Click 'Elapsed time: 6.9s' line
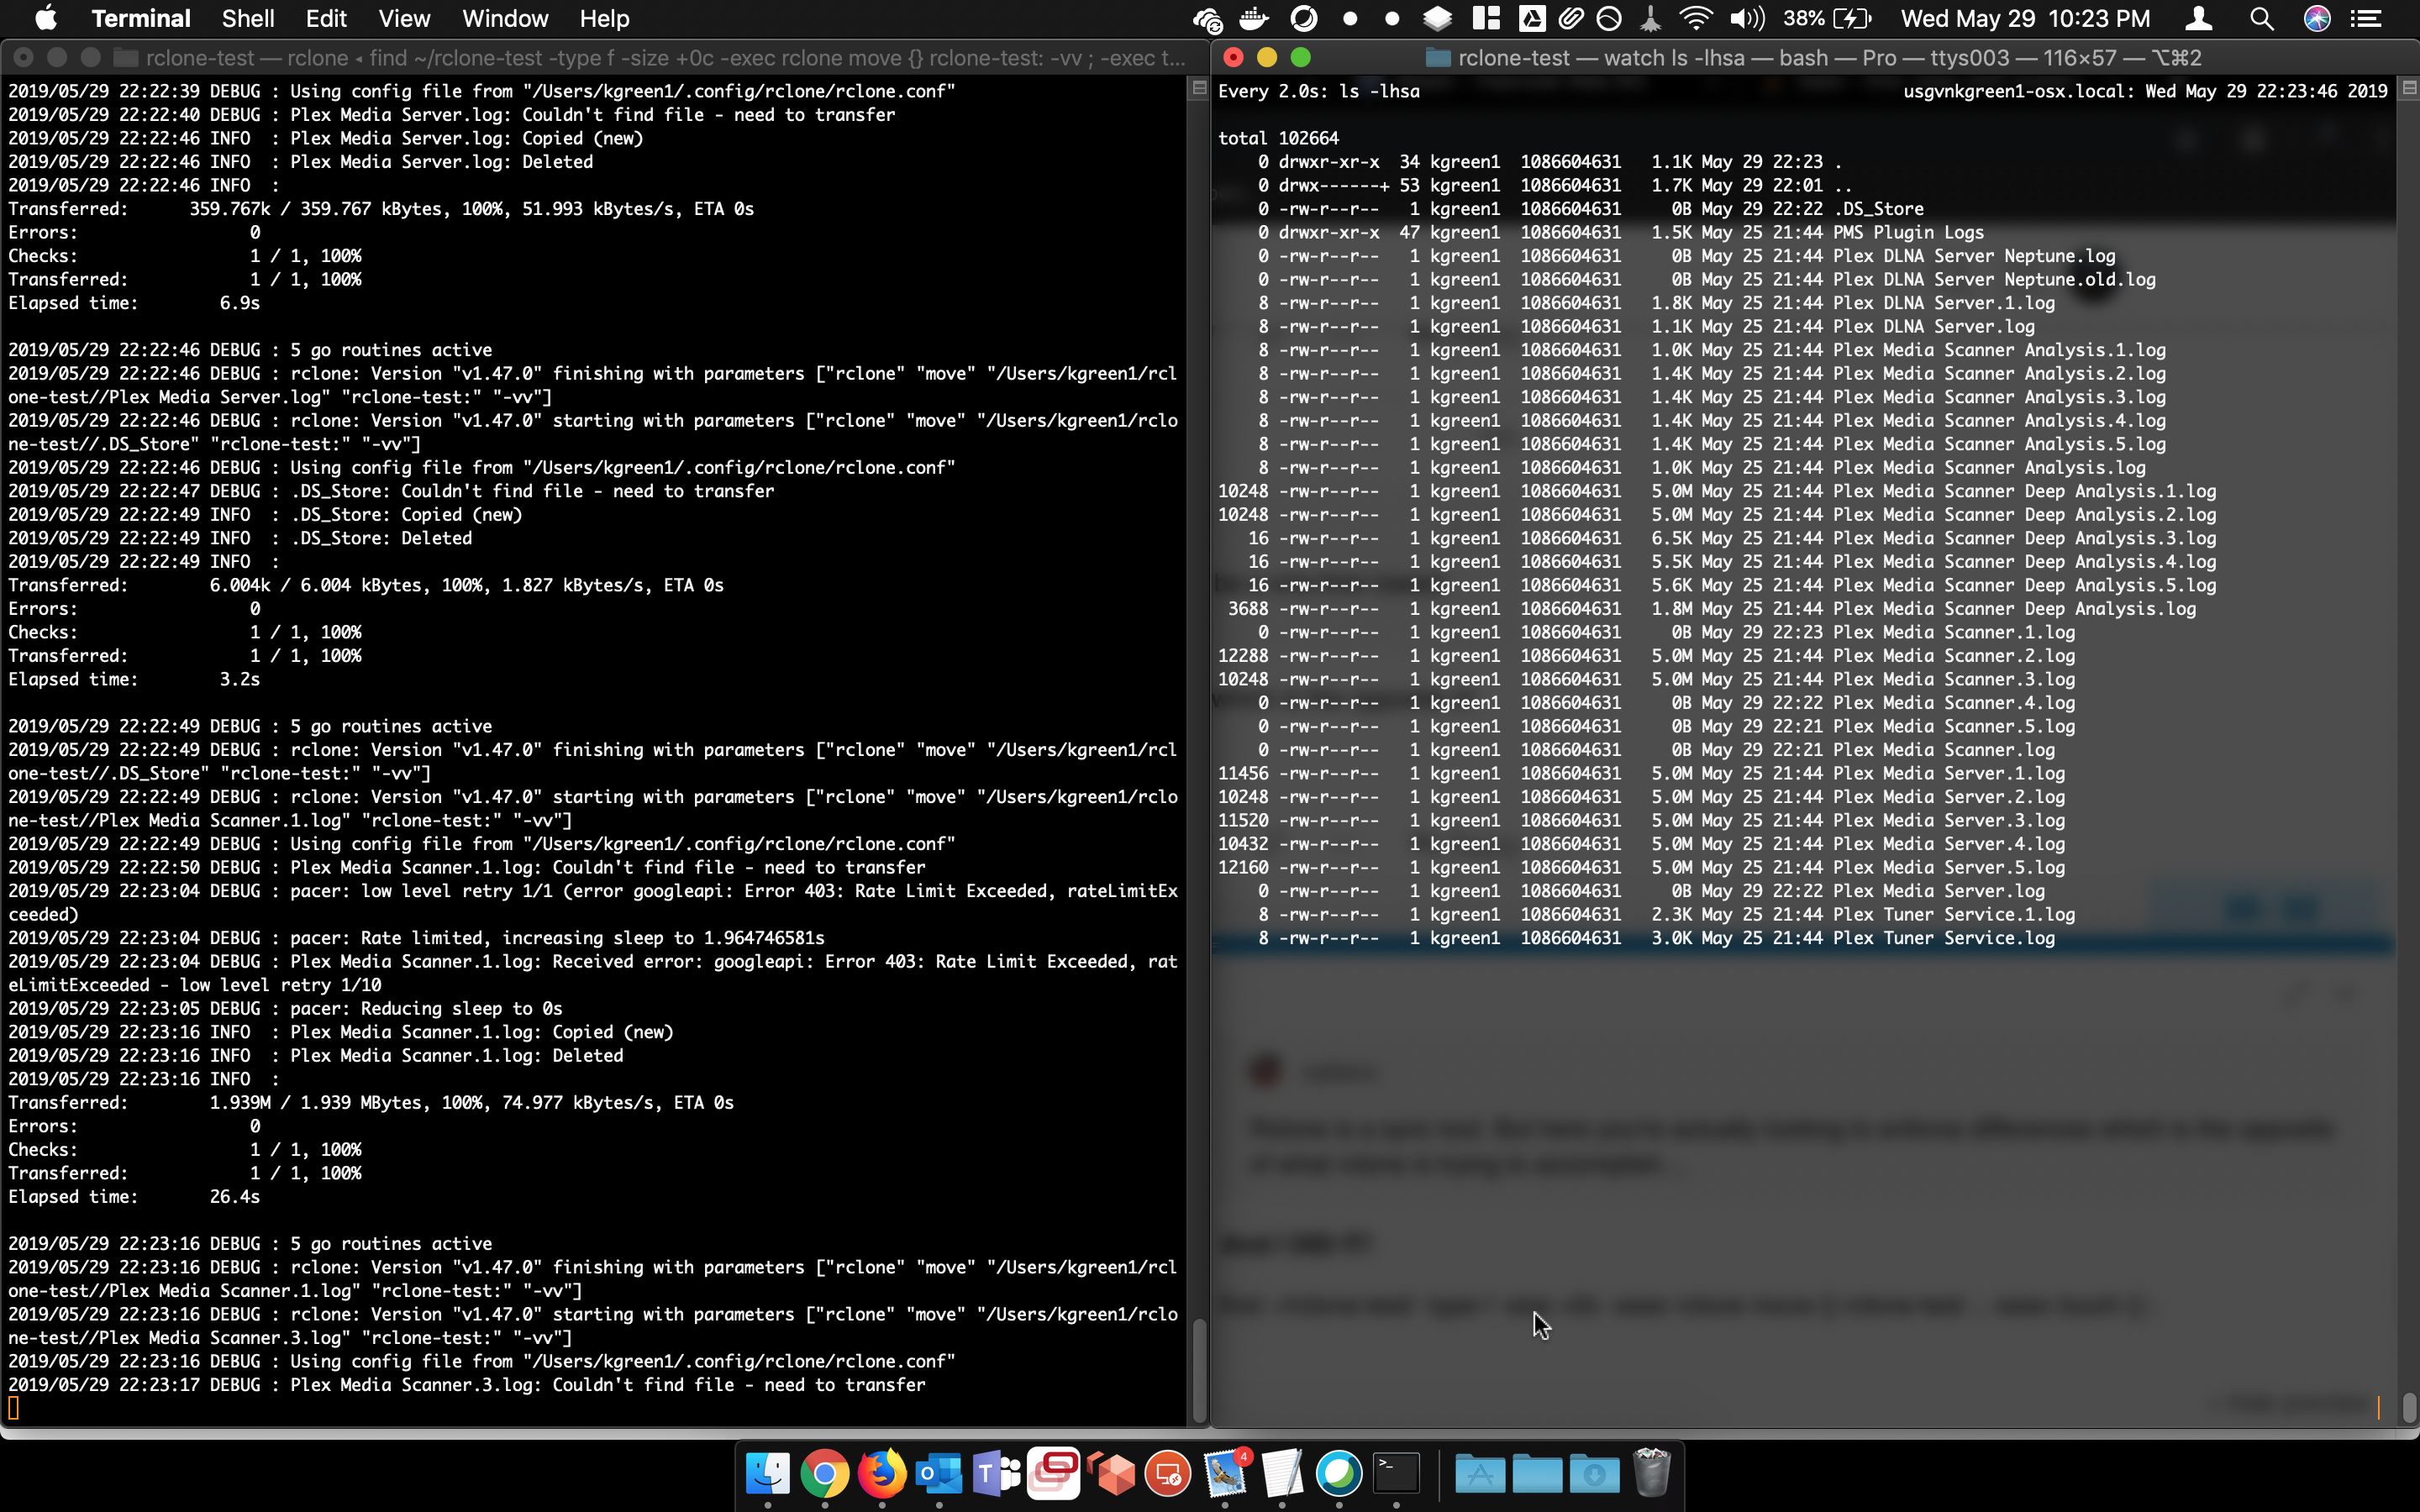Screen dimensions: 2420x1512 pyautogui.click(x=134, y=303)
